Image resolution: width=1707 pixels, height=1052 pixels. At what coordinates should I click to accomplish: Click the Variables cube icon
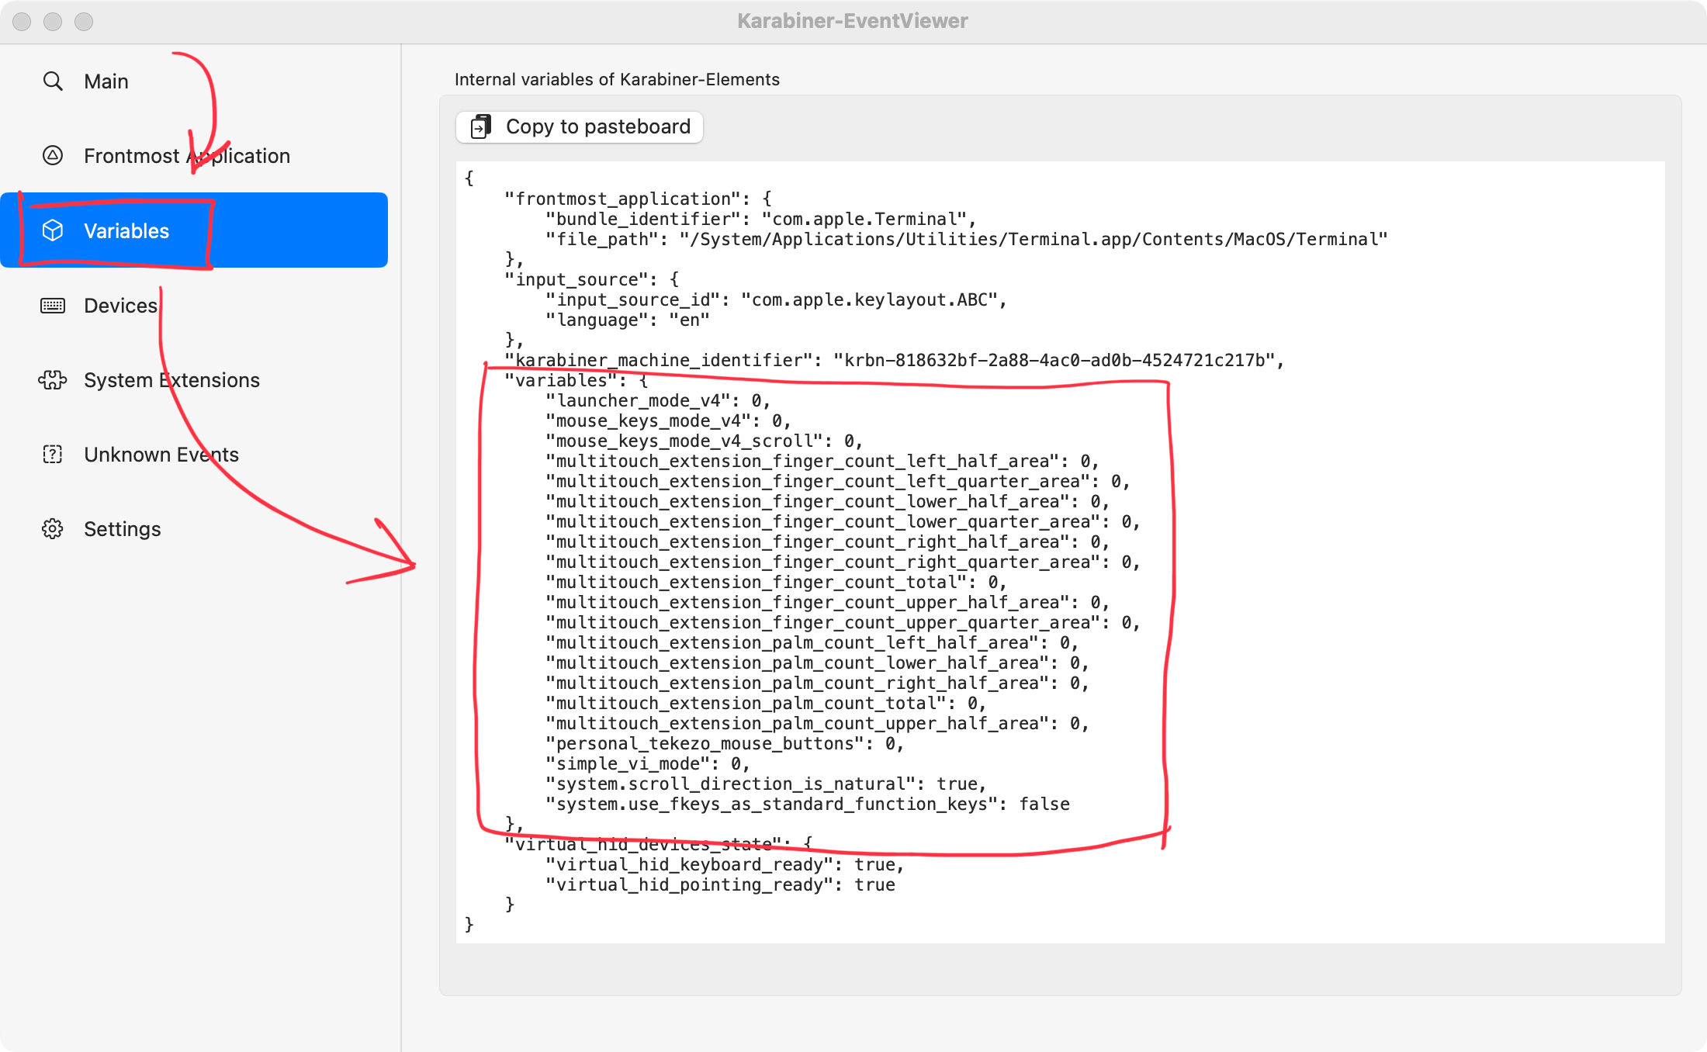click(x=52, y=230)
